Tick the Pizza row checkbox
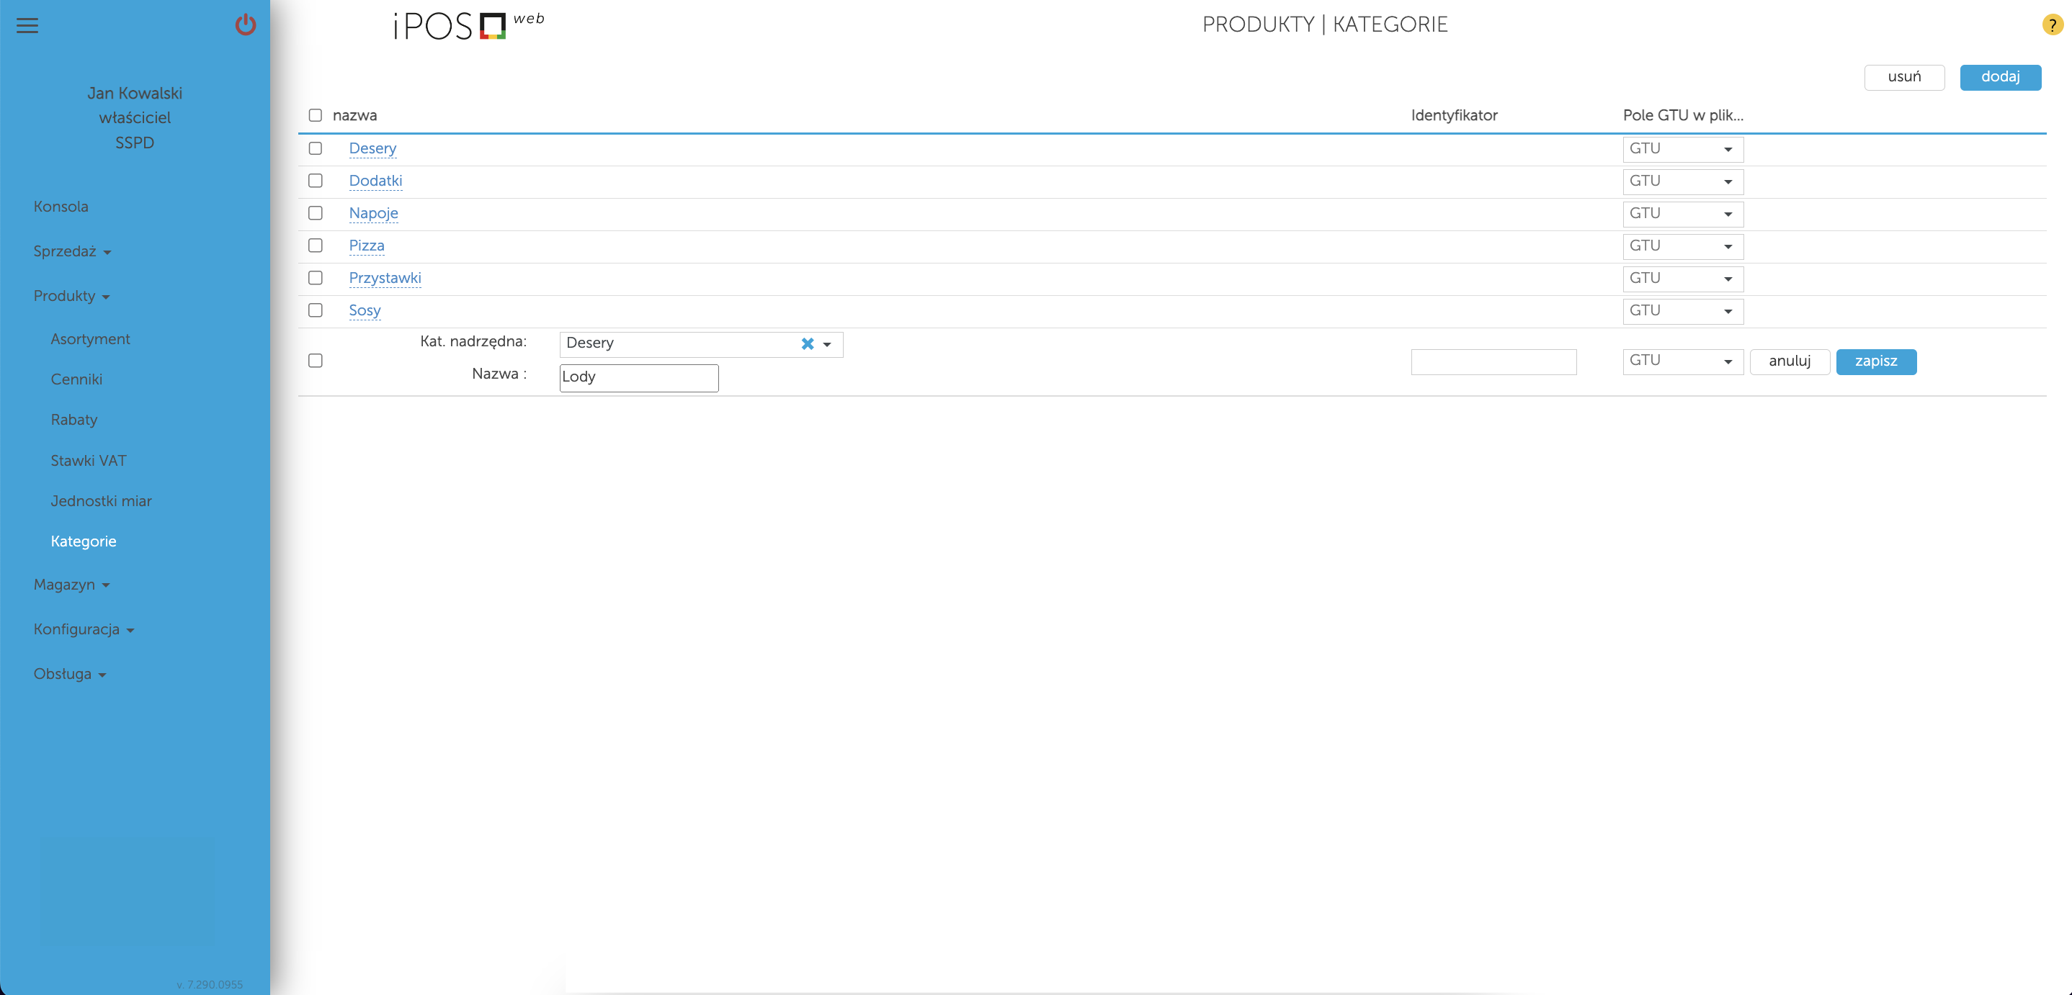This screenshot has width=2072, height=995. pyautogui.click(x=316, y=246)
